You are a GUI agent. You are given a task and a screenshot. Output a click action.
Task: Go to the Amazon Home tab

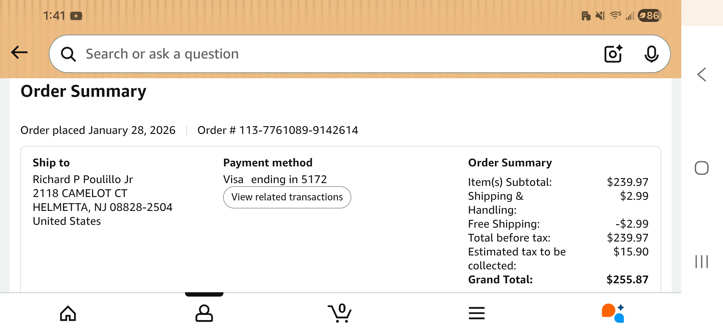tap(68, 313)
